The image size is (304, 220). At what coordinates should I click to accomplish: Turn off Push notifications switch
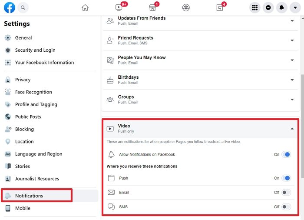(286, 178)
